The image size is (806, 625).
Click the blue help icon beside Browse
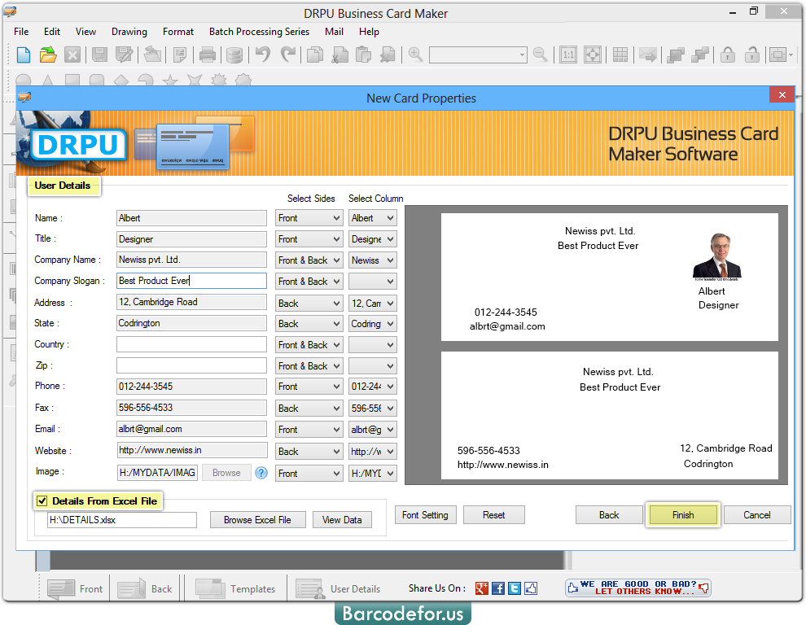(x=261, y=473)
